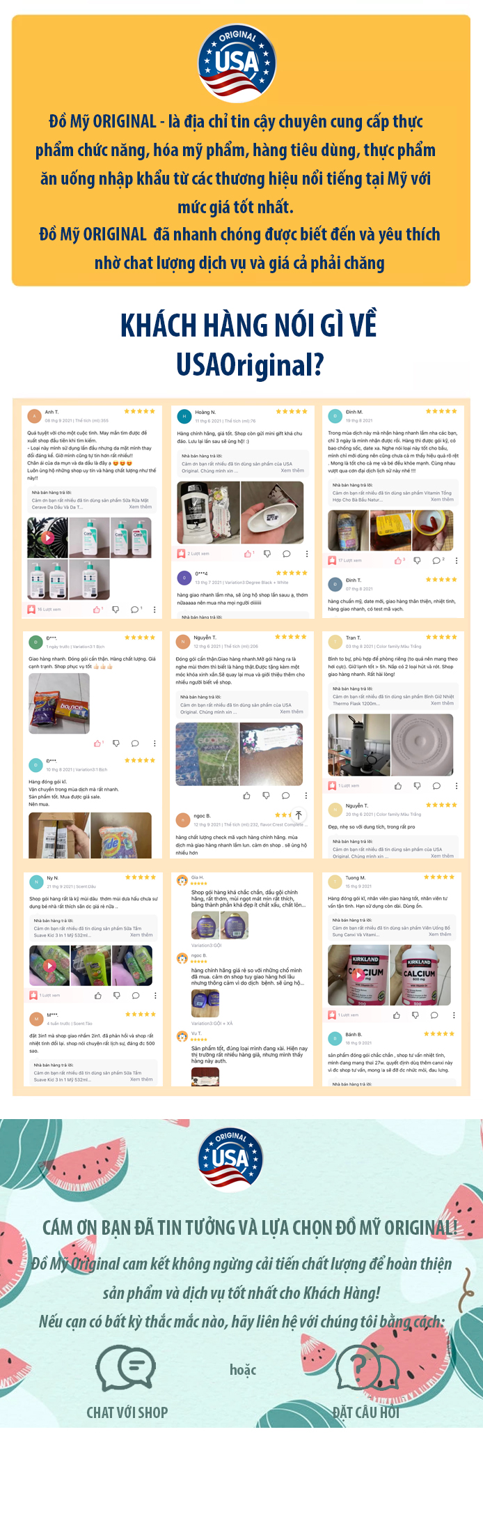Play the video in Anh T.'s review
Viewport: 483px width, 1533px height.
[x=47, y=537]
